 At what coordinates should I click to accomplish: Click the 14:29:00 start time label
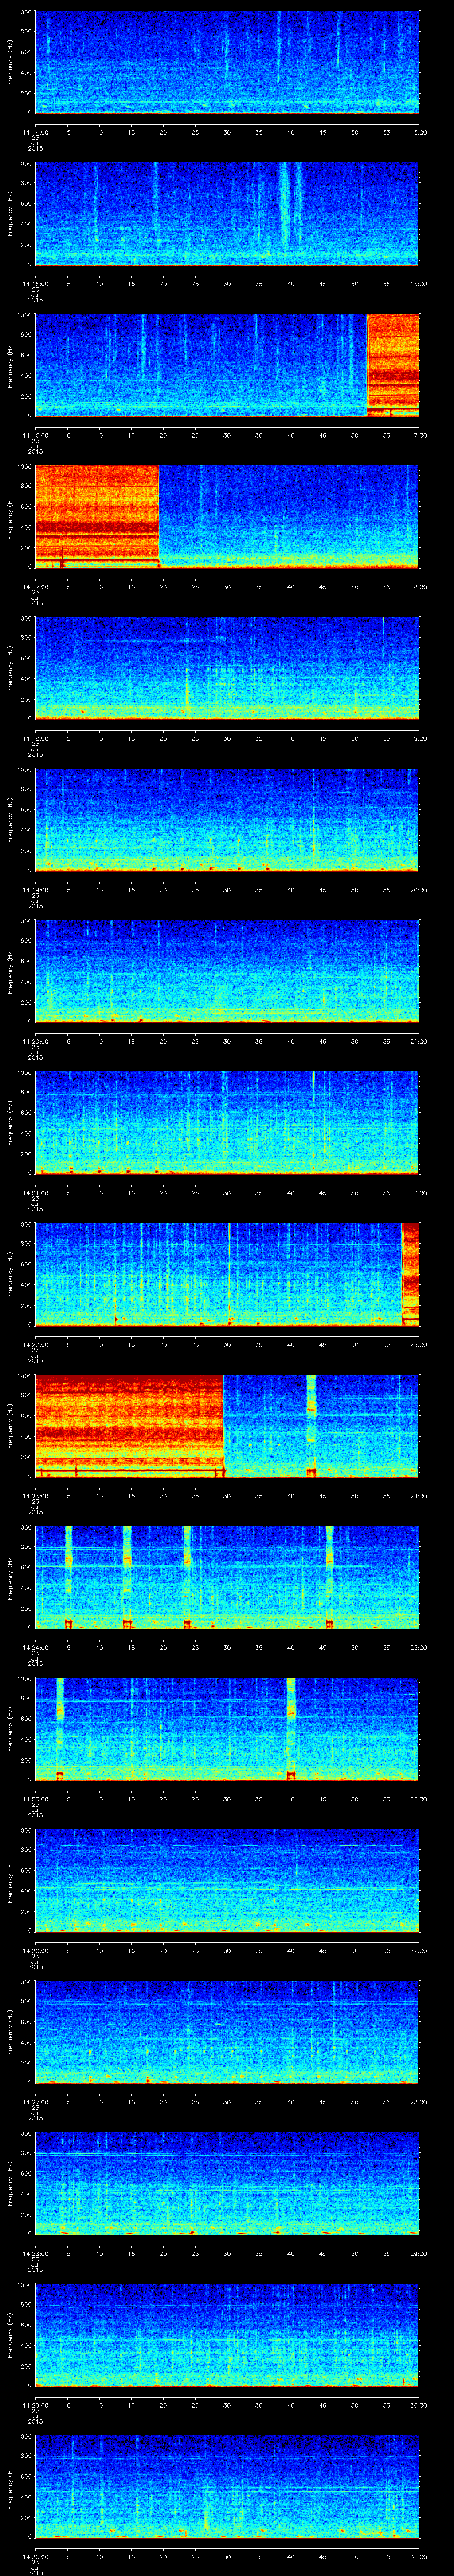pyautogui.click(x=35, y=2405)
